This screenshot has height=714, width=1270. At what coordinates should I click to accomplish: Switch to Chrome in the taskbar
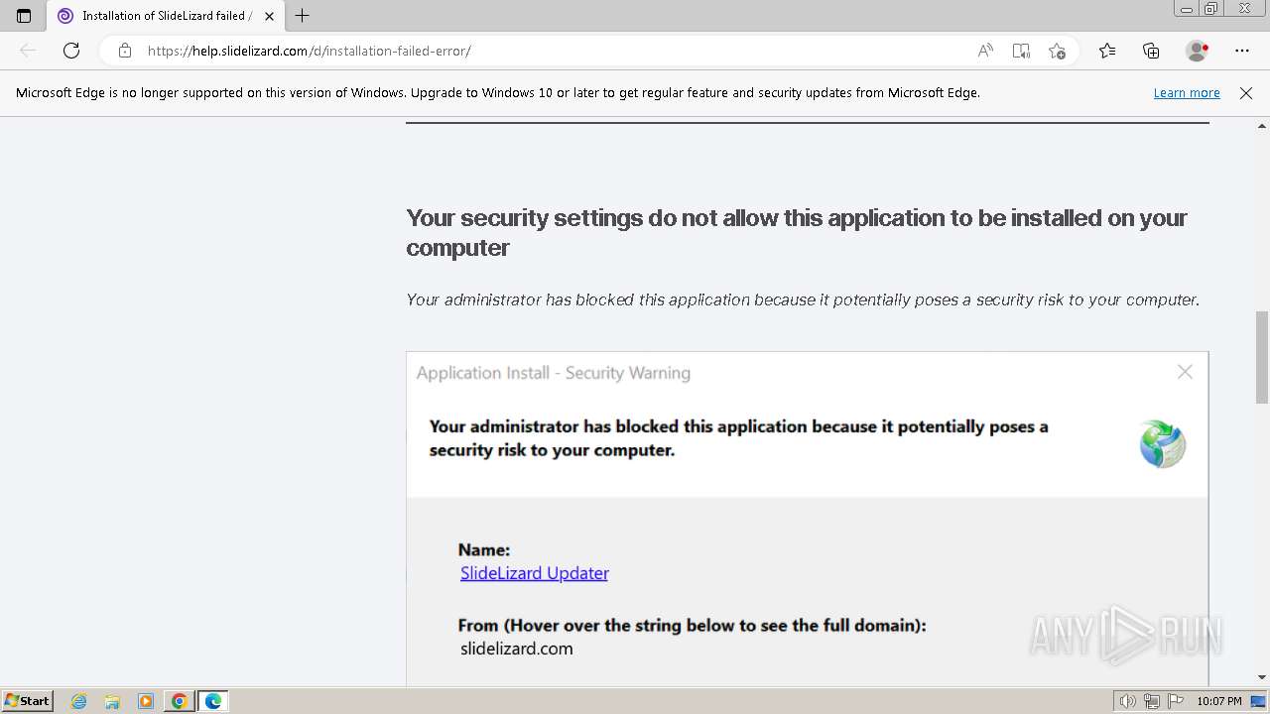point(180,701)
